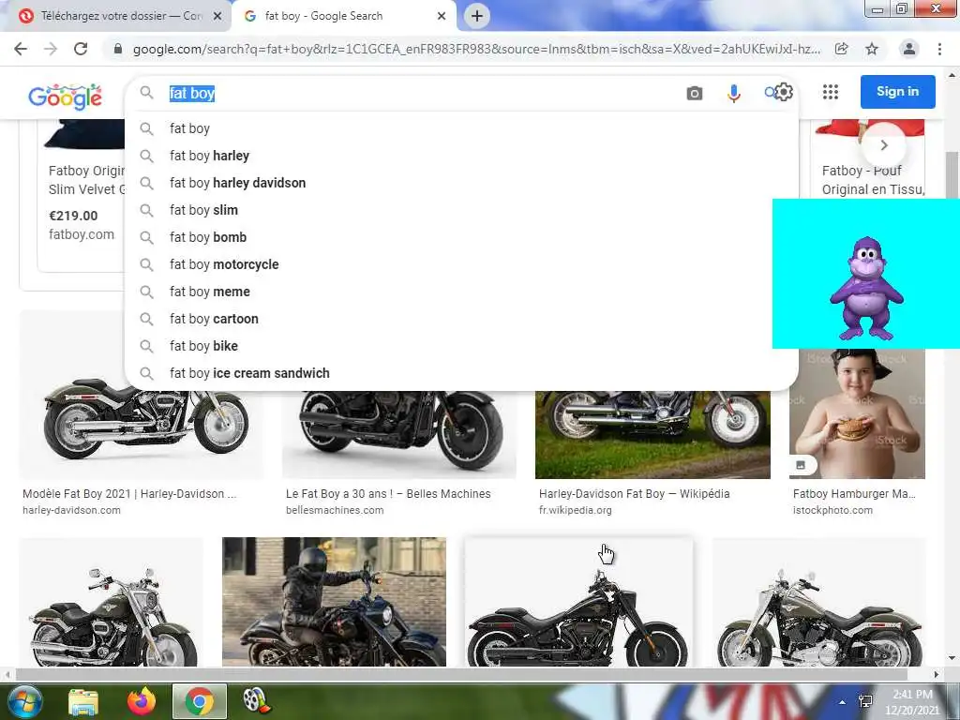Viewport: 960px width, 720px height.
Task: Click the harley-davidson.com source link
Action: pos(71,510)
